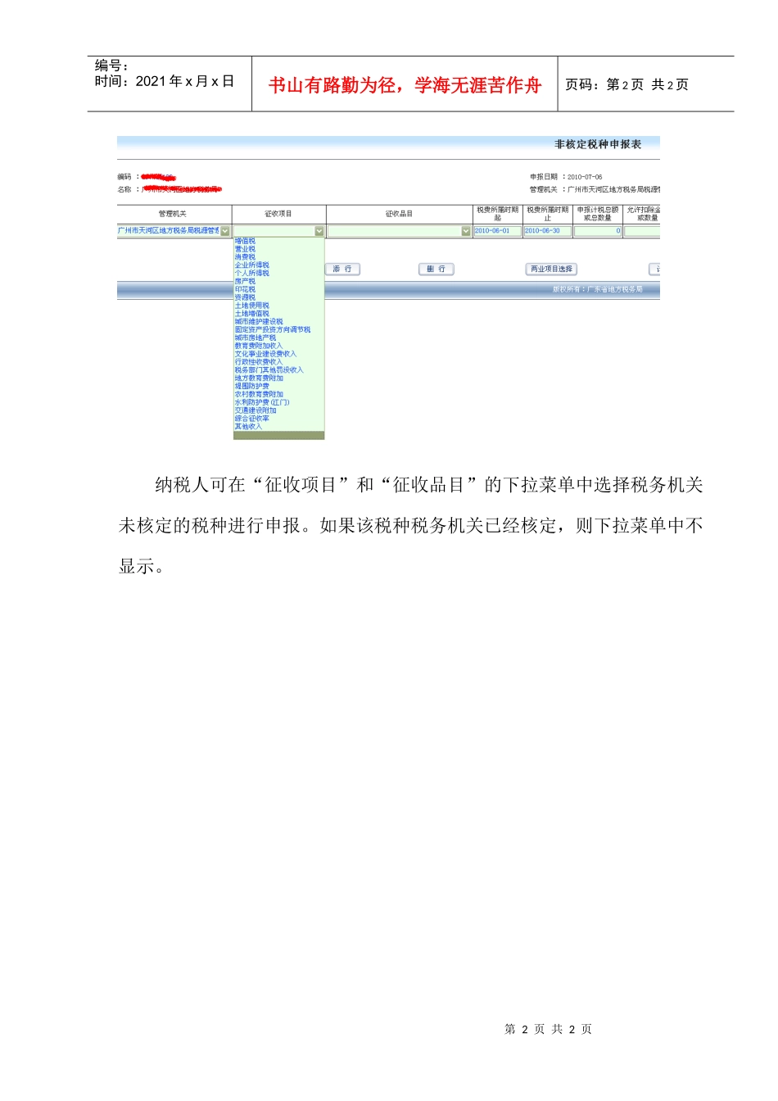Choose 地方教育费附加 option

[x=259, y=378]
